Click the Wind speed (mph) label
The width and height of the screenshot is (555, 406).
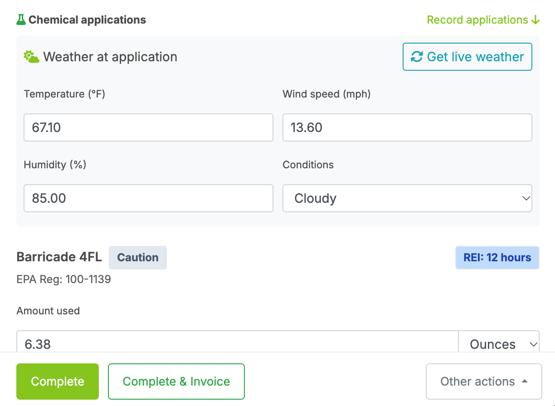pyautogui.click(x=327, y=94)
